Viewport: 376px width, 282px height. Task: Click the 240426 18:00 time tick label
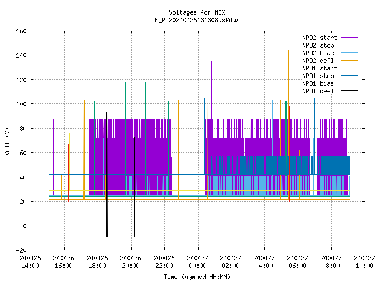[97, 262]
